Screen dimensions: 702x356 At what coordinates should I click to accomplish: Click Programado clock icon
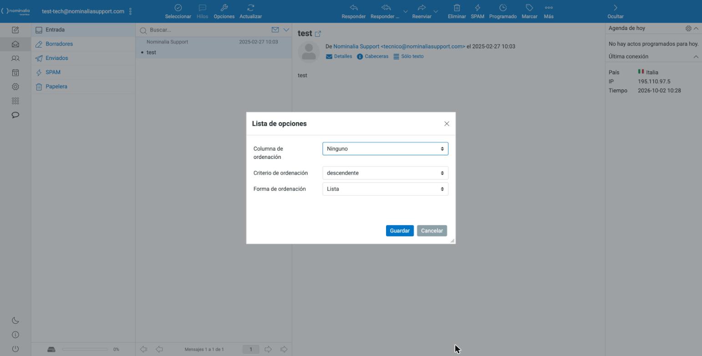[503, 11]
